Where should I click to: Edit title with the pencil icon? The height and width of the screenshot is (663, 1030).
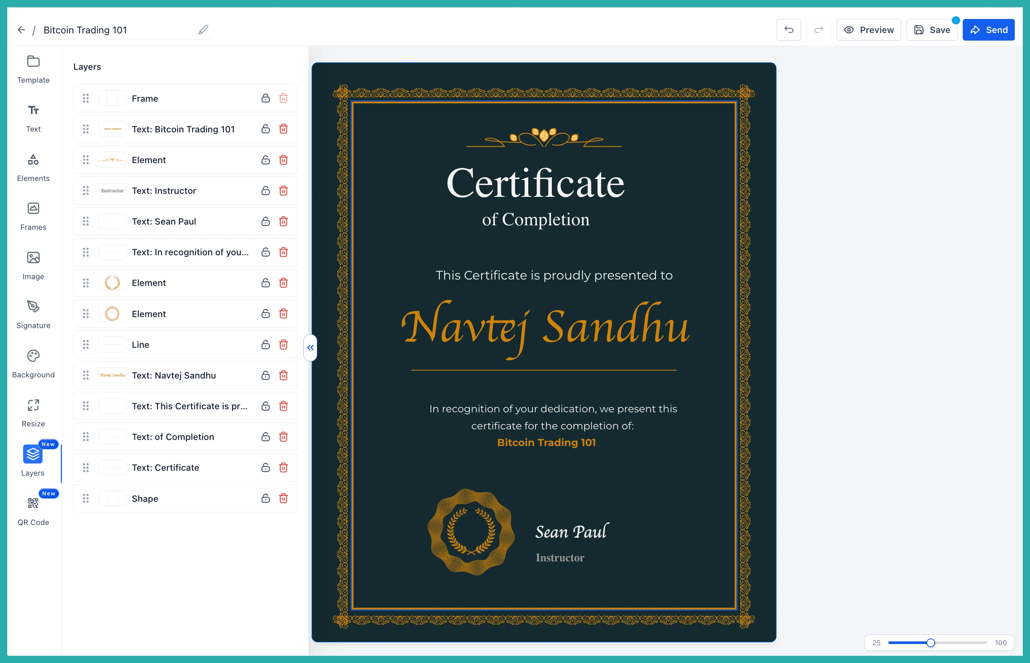204,30
